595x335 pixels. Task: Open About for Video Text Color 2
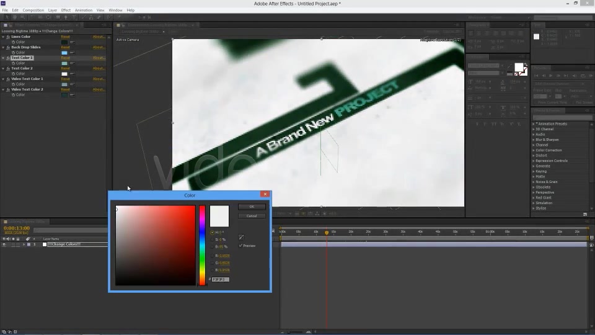tap(99, 89)
